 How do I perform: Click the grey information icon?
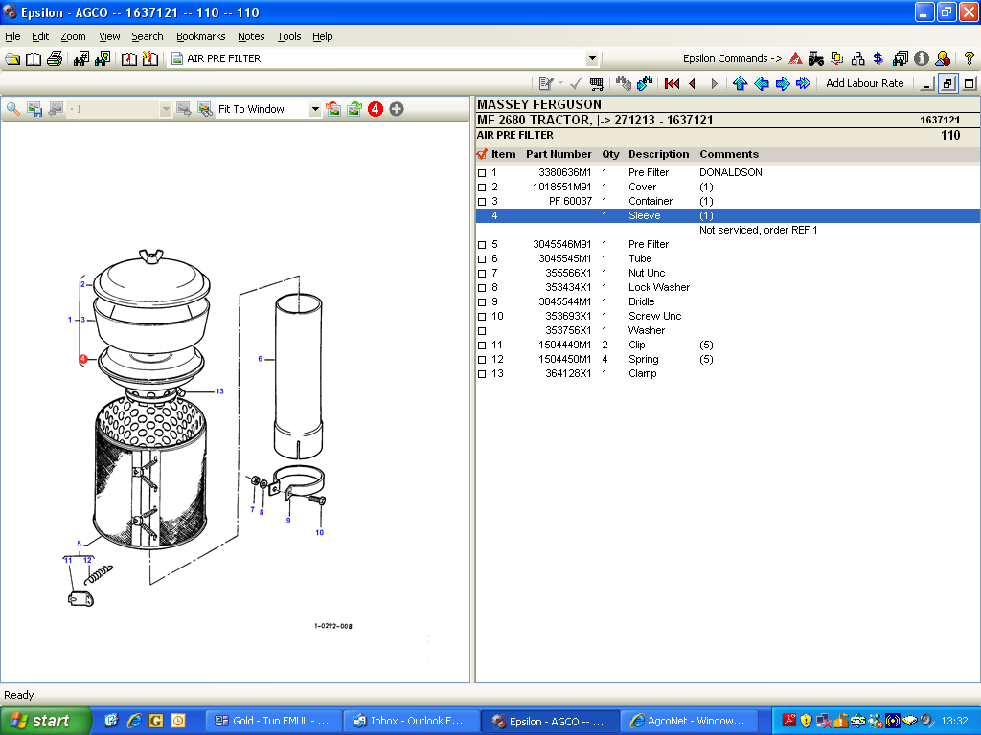pos(922,58)
